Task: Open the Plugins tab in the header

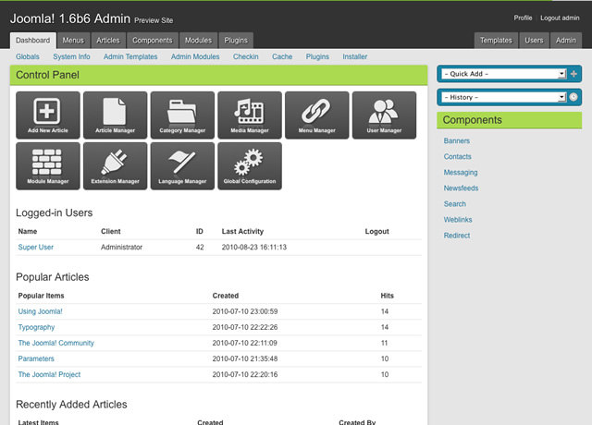Action: (x=236, y=41)
